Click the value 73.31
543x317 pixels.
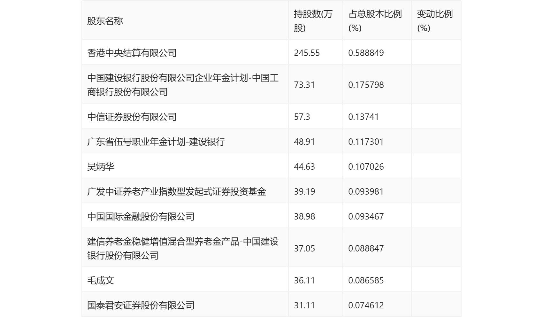[x=304, y=85]
